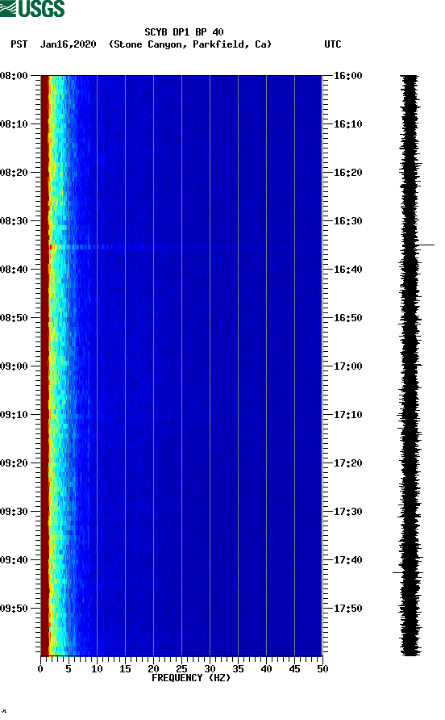The width and height of the screenshot is (445, 720).
Task: Click the "UTC" timezone label
Action: (x=333, y=44)
